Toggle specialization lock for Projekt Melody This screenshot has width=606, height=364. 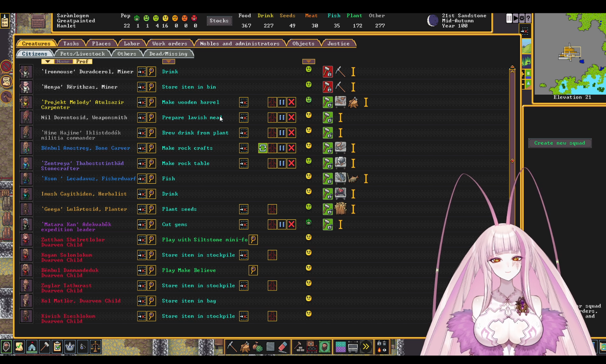328,102
